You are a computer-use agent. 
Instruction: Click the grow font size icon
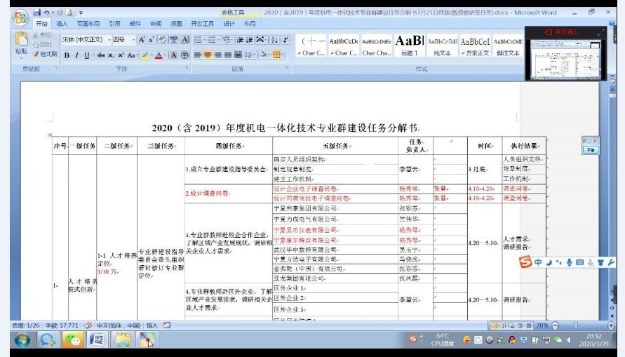tap(141, 40)
